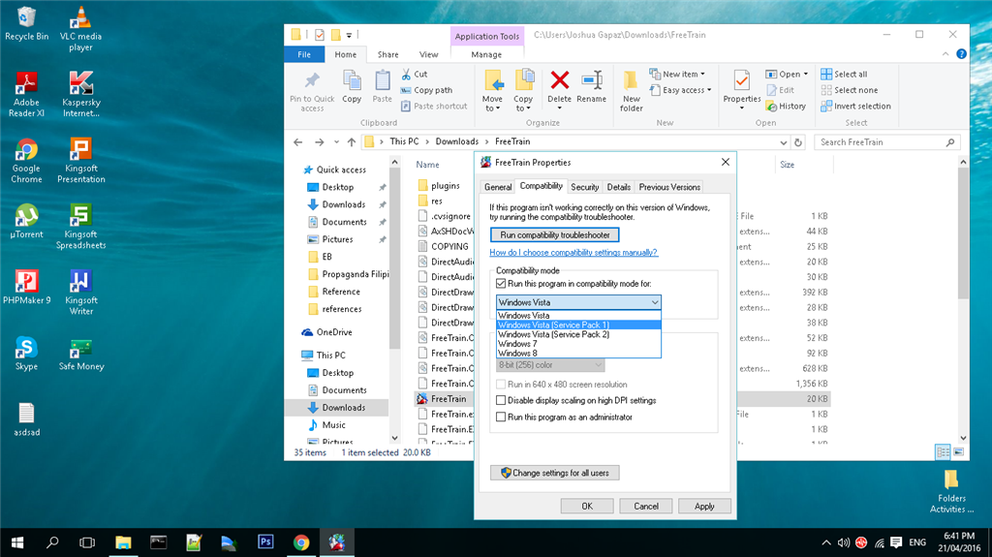Open the Task View taskbar button
This screenshot has height=557, width=992.
click(87, 542)
